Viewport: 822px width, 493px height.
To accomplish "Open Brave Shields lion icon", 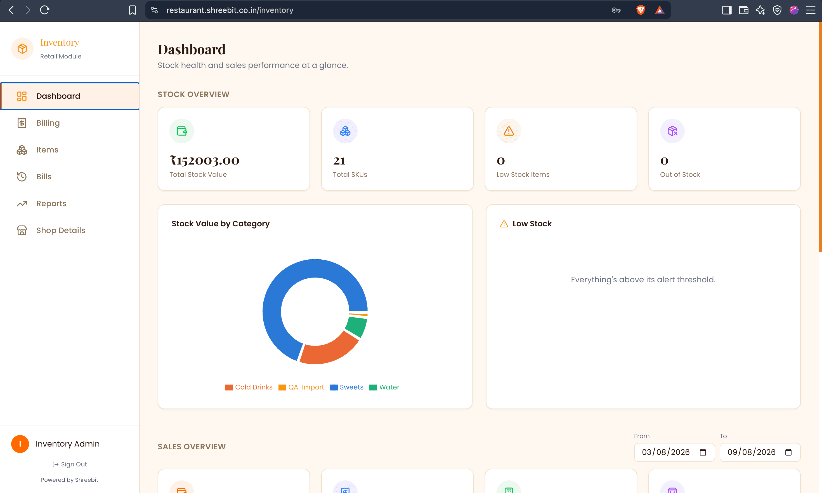I will click(x=641, y=10).
